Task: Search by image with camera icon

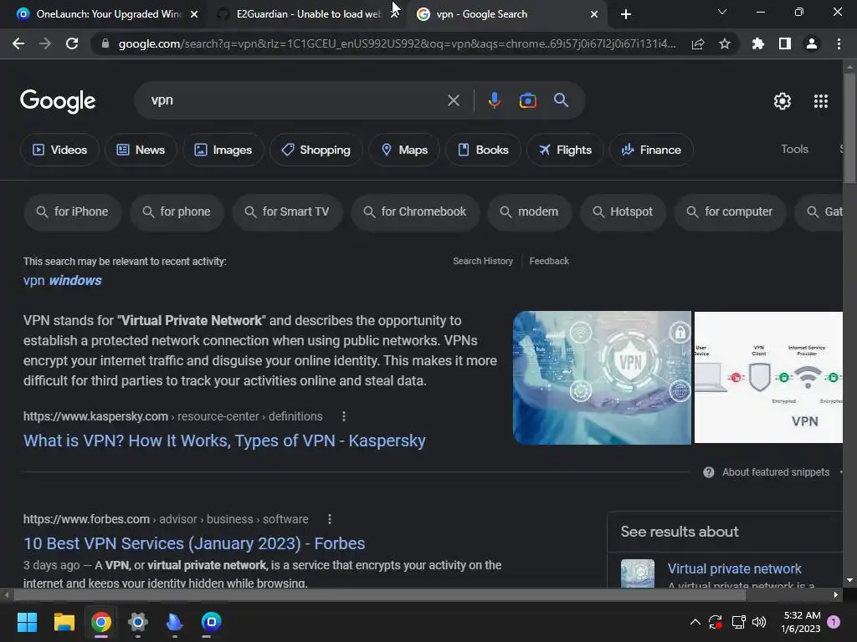Action: click(527, 100)
